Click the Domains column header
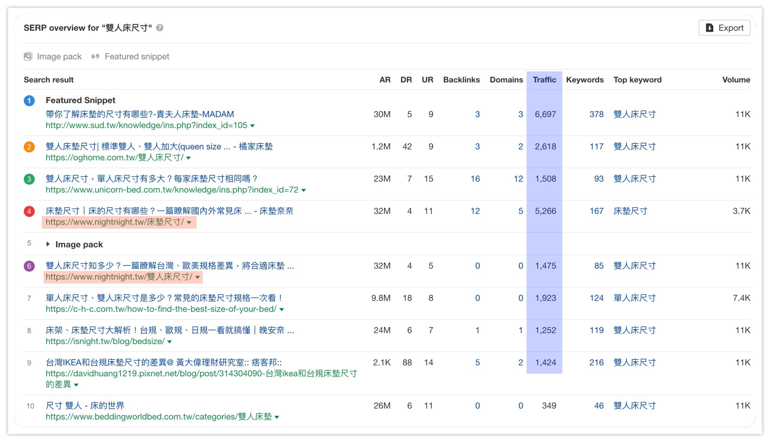 point(506,80)
